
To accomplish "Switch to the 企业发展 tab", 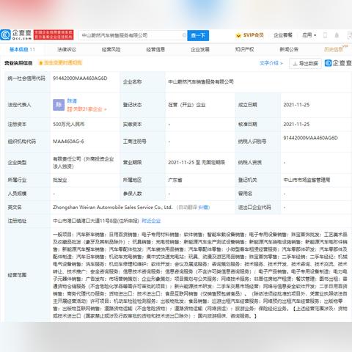I will tap(200, 49).
